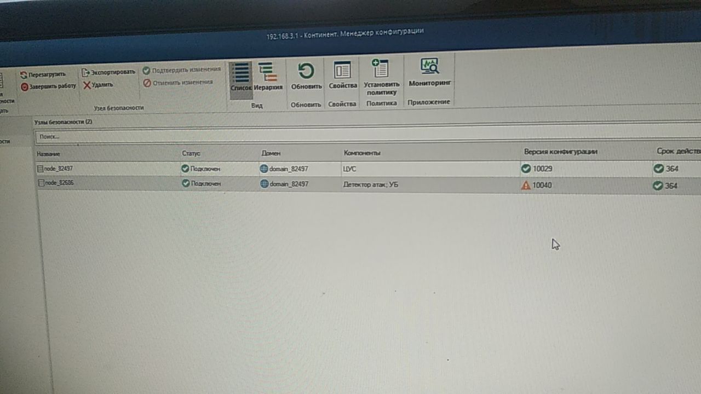Select row node_82497
The width and height of the screenshot is (701, 394).
(369, 169)
